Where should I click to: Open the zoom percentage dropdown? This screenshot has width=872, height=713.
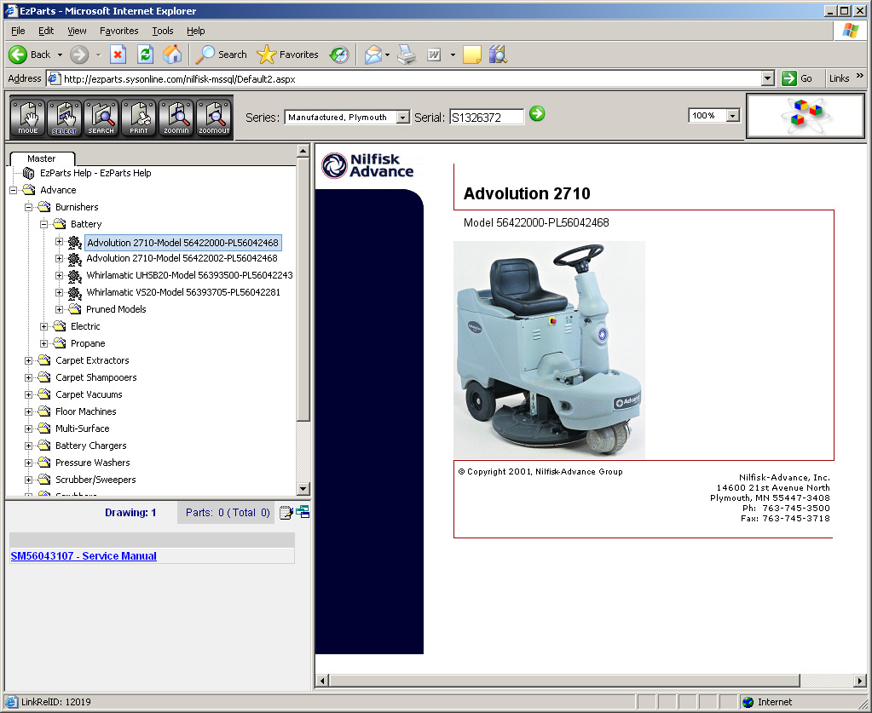click(733, 116)
